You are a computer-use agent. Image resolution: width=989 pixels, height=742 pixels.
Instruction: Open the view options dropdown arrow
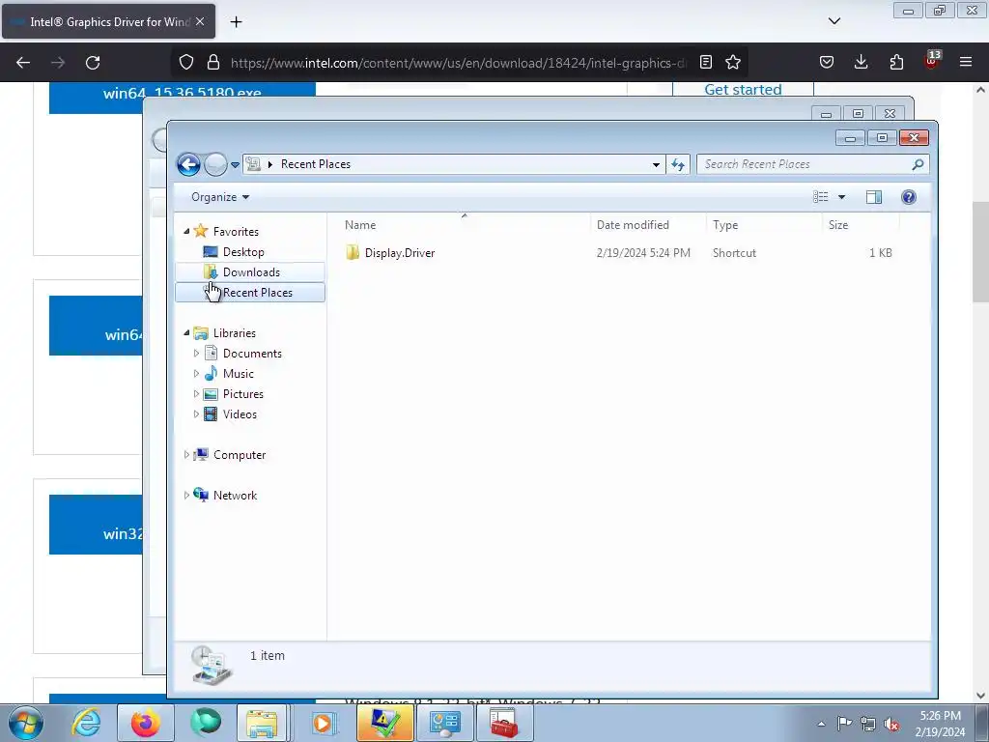click(841, 197)
